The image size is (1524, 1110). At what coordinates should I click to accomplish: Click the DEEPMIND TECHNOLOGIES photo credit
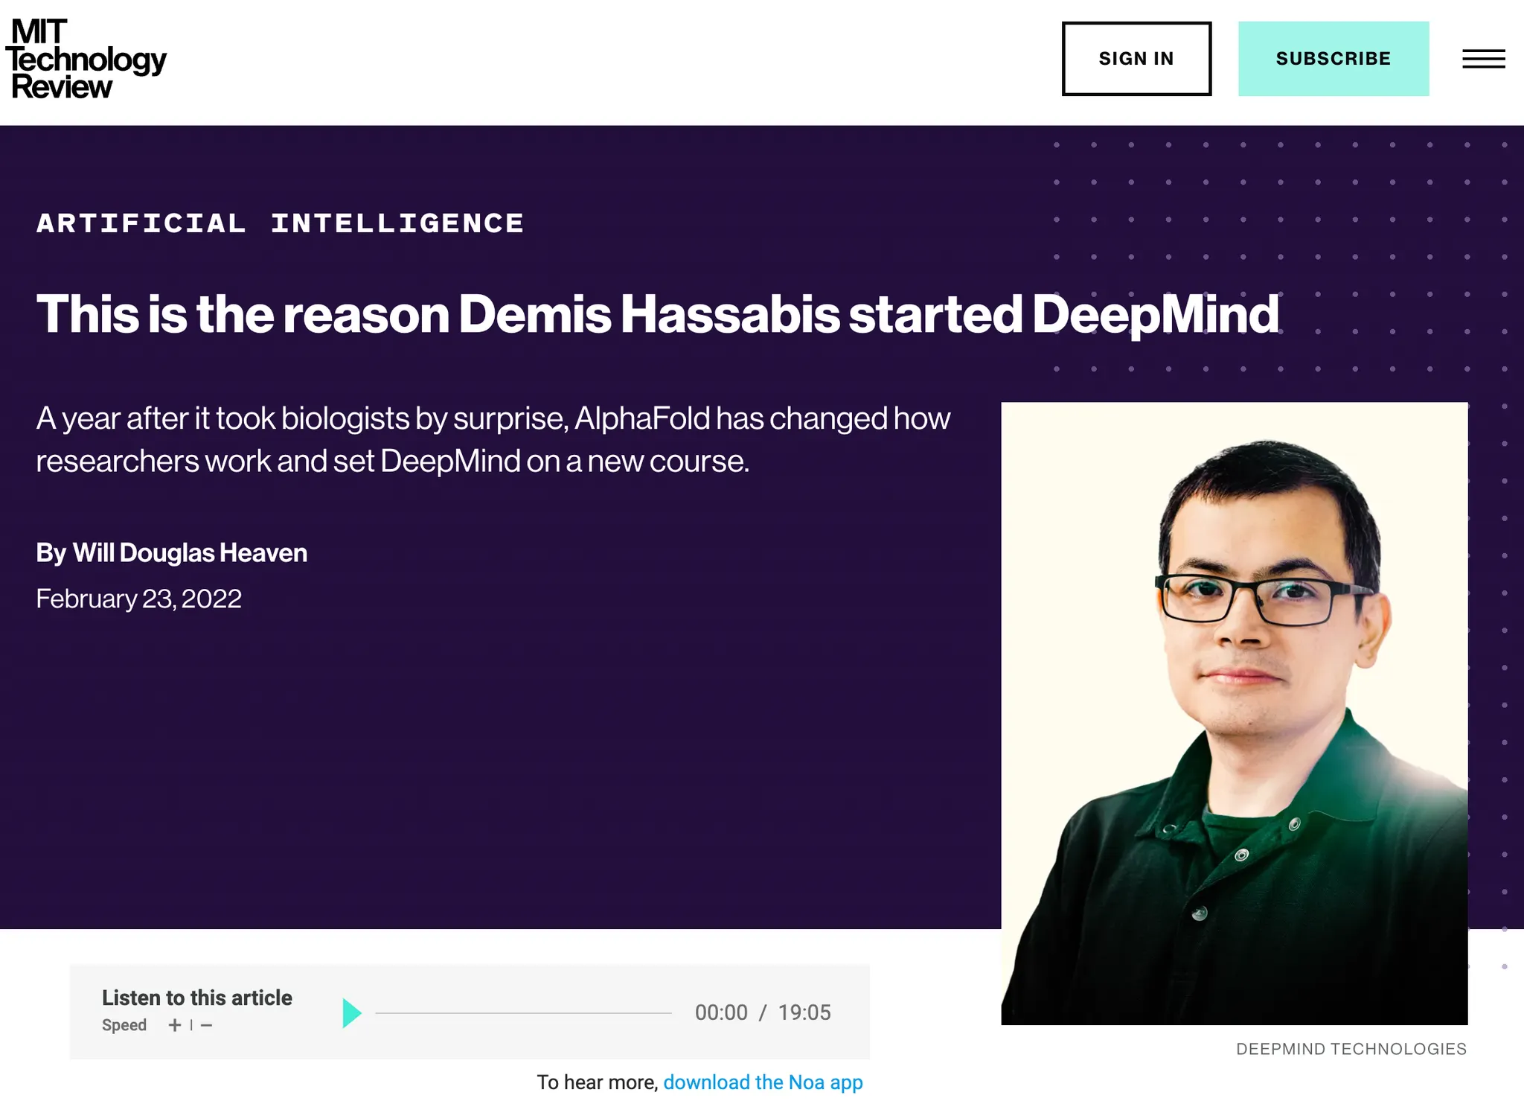coord(1351,1049)
